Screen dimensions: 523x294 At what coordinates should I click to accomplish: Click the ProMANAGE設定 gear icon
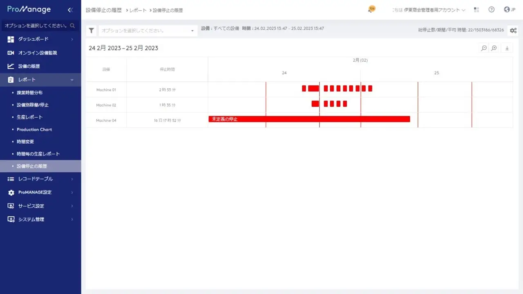pos(11,192)
